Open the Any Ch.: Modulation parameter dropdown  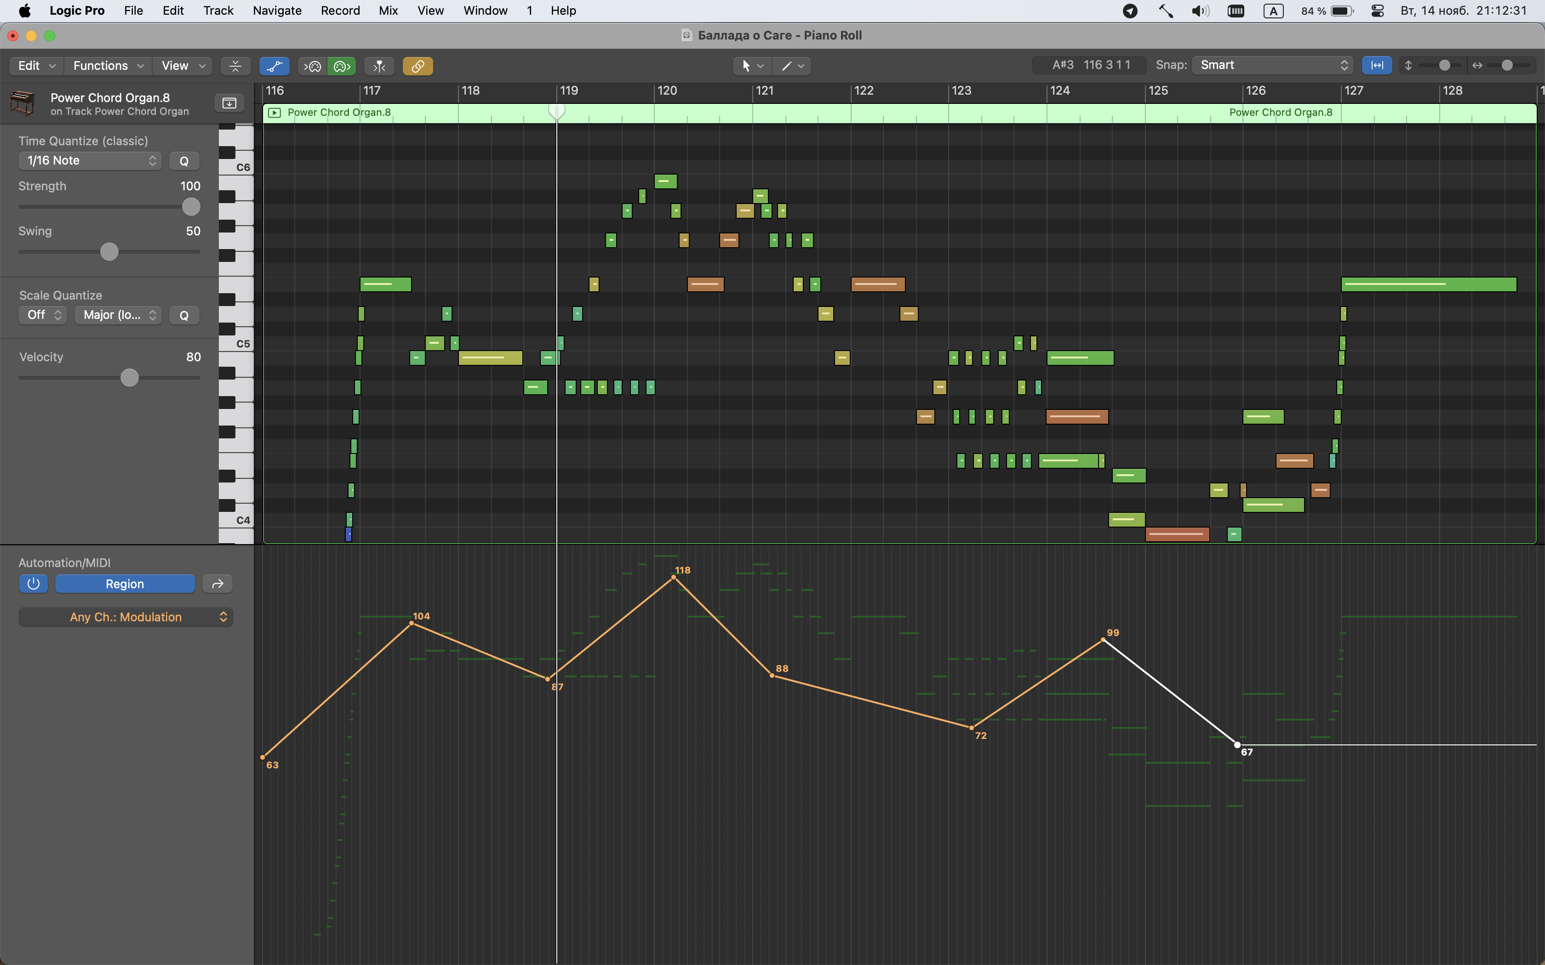[126, 617]
